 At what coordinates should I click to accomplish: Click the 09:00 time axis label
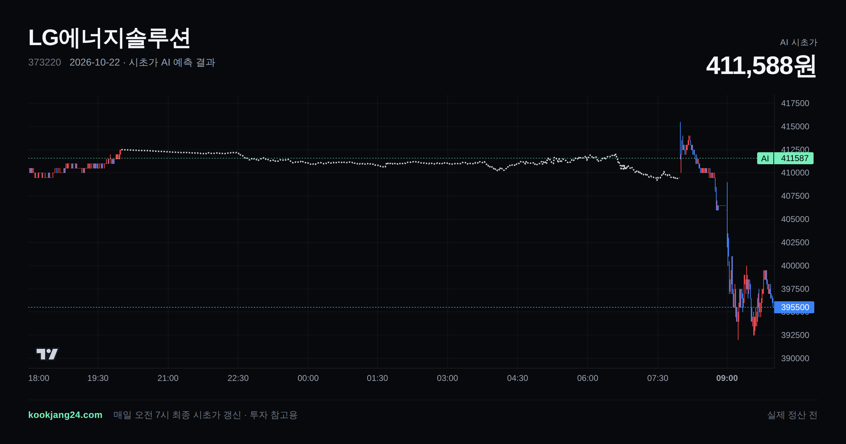[727, 378]
